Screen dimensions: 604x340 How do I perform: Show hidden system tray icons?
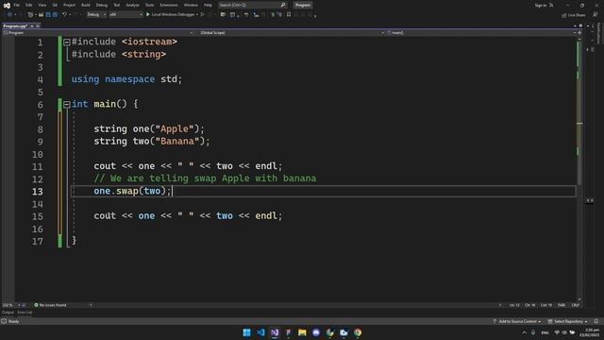click(x=525, y=332)
